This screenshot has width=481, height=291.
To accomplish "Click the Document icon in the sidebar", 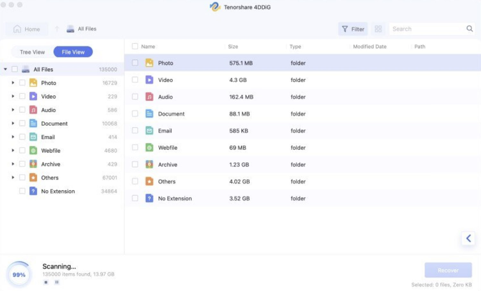I will tap(33, 124).
